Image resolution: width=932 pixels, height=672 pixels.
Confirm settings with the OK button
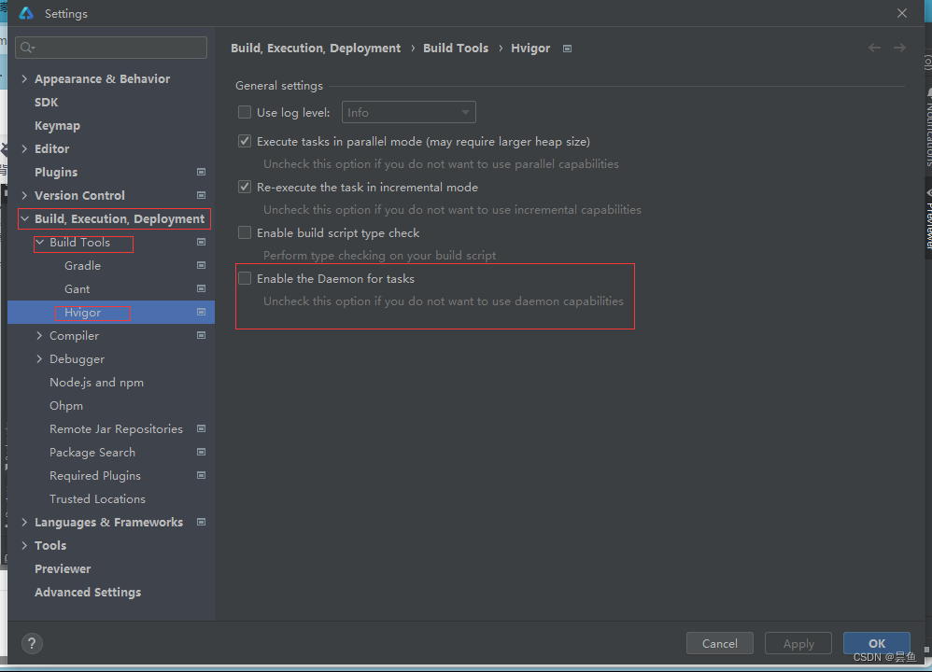[876, 643]
